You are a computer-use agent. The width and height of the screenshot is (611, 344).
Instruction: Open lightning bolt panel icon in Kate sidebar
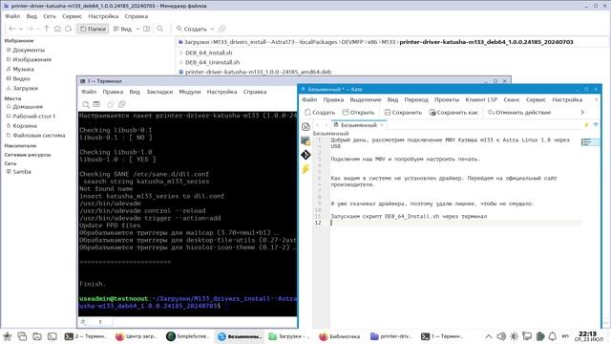tap(305, 169)
